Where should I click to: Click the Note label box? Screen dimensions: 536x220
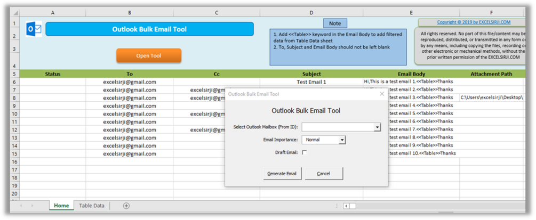(x=335, y=23)
